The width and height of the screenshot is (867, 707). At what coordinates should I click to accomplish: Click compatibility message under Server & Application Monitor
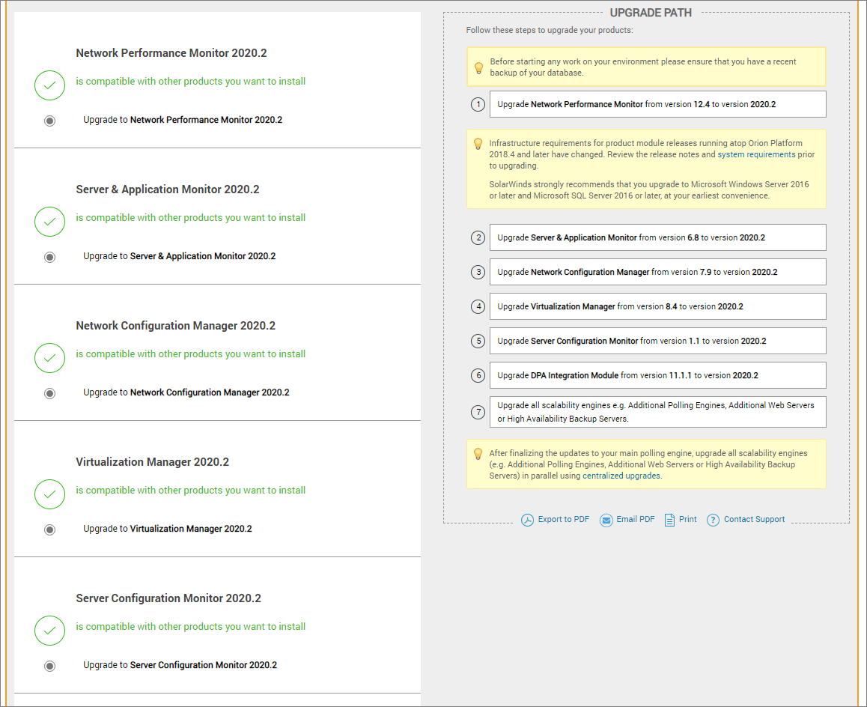(191, 217)
